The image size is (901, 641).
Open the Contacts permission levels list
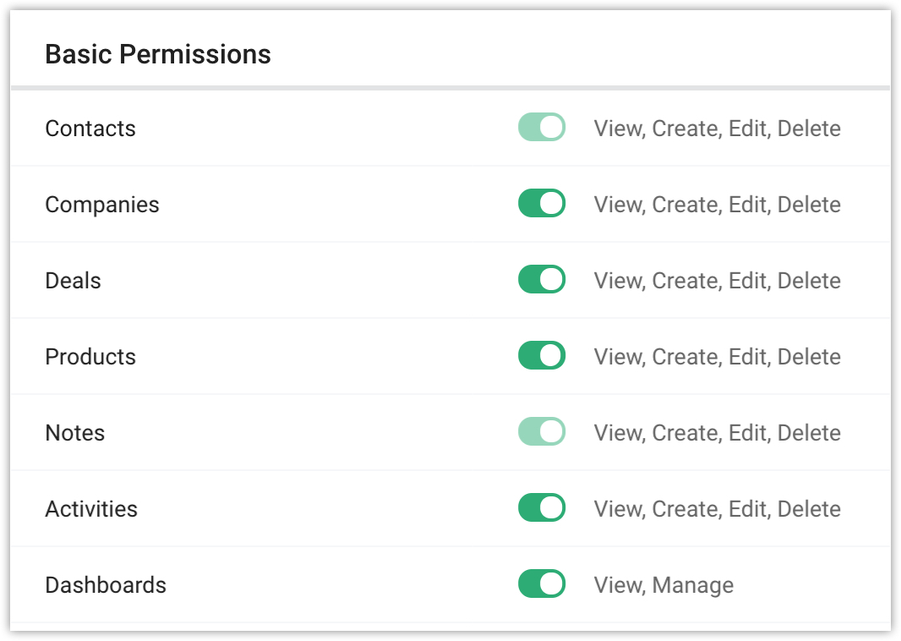click(717, 129)
